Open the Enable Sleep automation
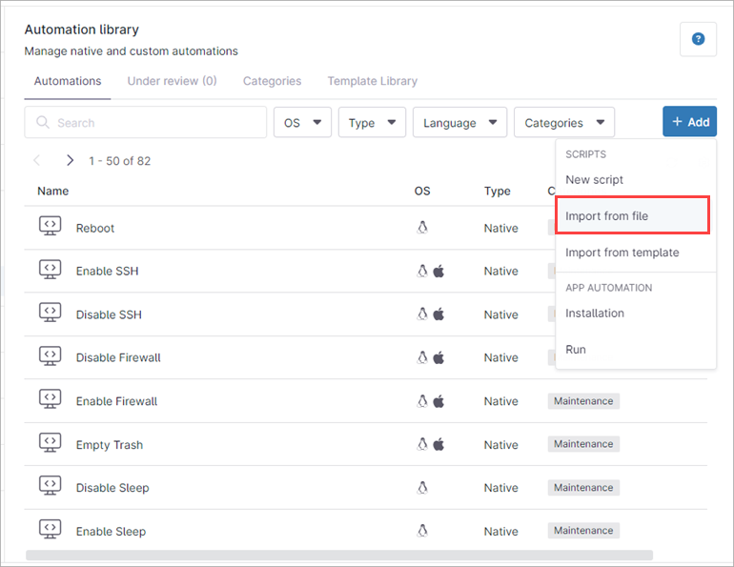Viewport: 734px width, 567px height. [x=111, y=532]
